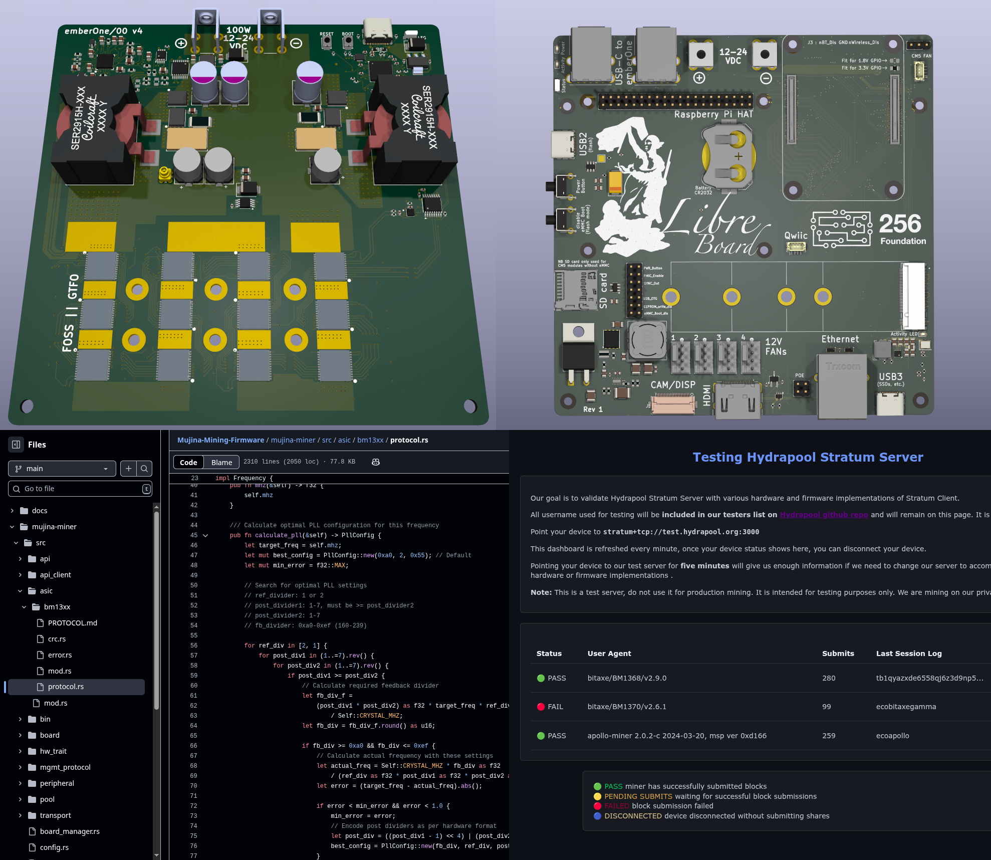Expand the docs folder chevron

click(x=12, y=511)
